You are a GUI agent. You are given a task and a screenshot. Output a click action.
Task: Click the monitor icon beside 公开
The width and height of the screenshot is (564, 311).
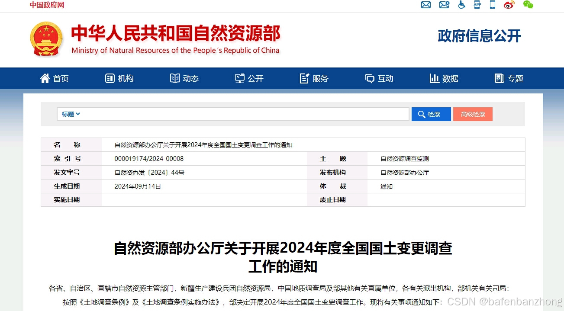240,78
